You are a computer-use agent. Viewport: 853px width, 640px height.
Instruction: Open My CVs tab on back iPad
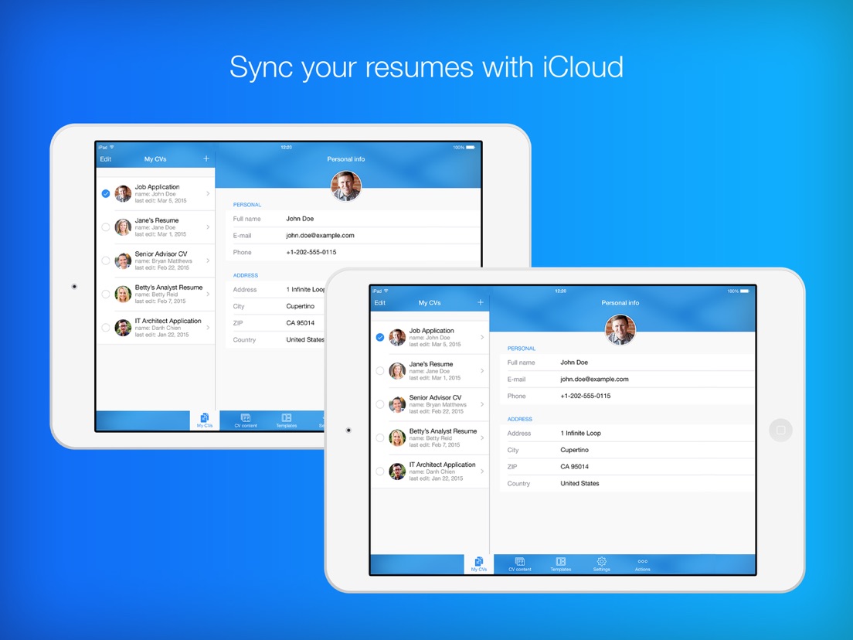205,420
